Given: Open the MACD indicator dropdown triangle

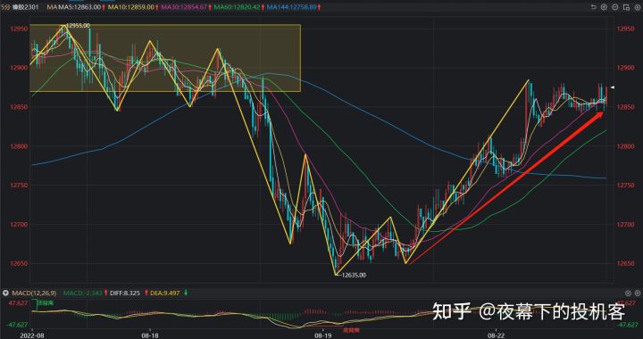Looking at the screenshot, I should coord(5,294).
